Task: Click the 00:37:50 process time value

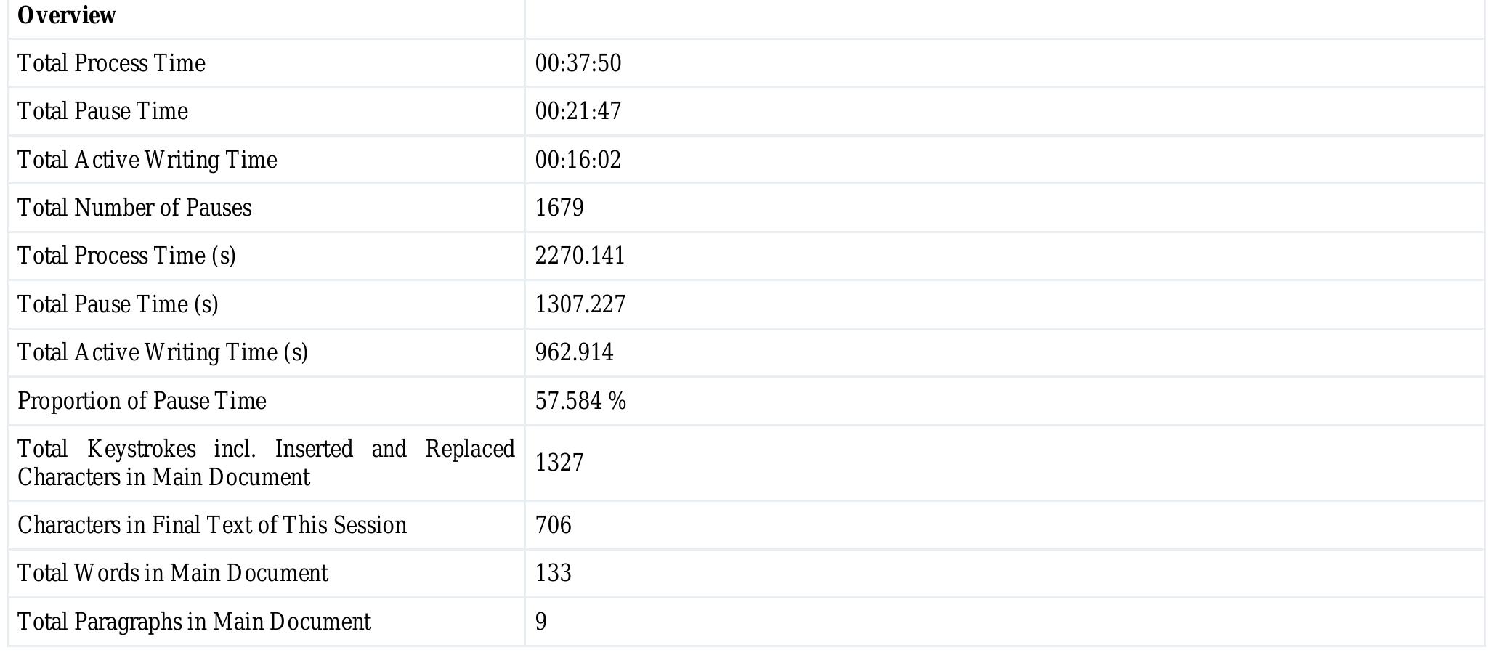Action: [578, 63]
